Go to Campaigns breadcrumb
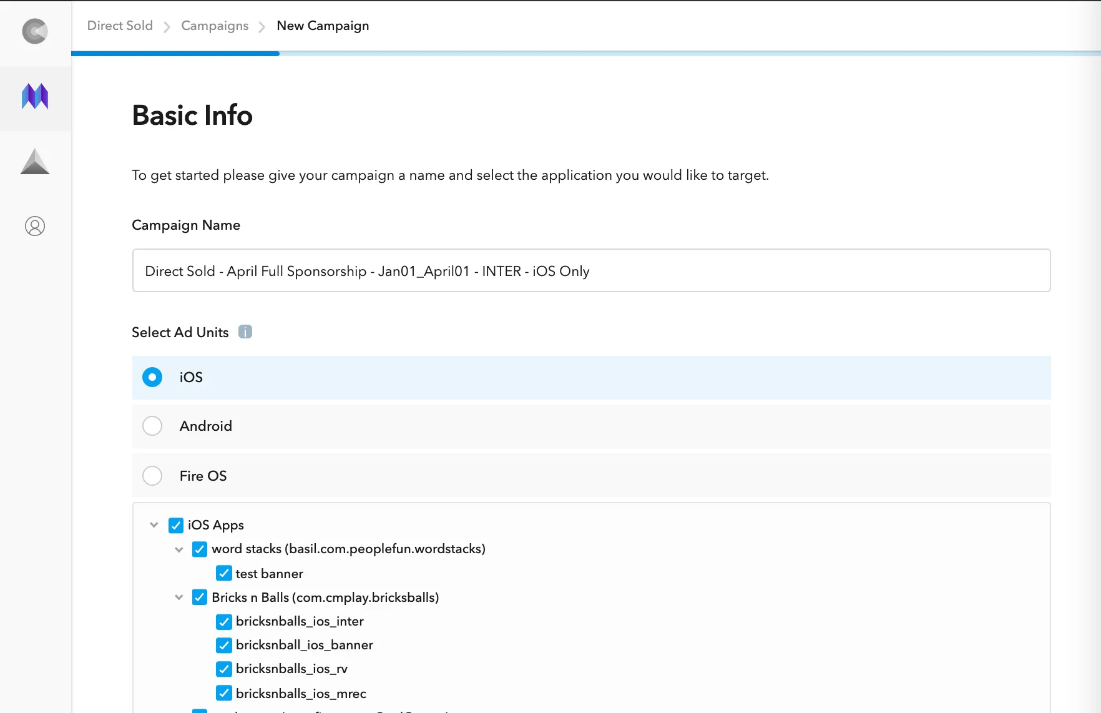Image resolution: width=1101 pixels, height=713 pixels. click(x=215, y=26)
